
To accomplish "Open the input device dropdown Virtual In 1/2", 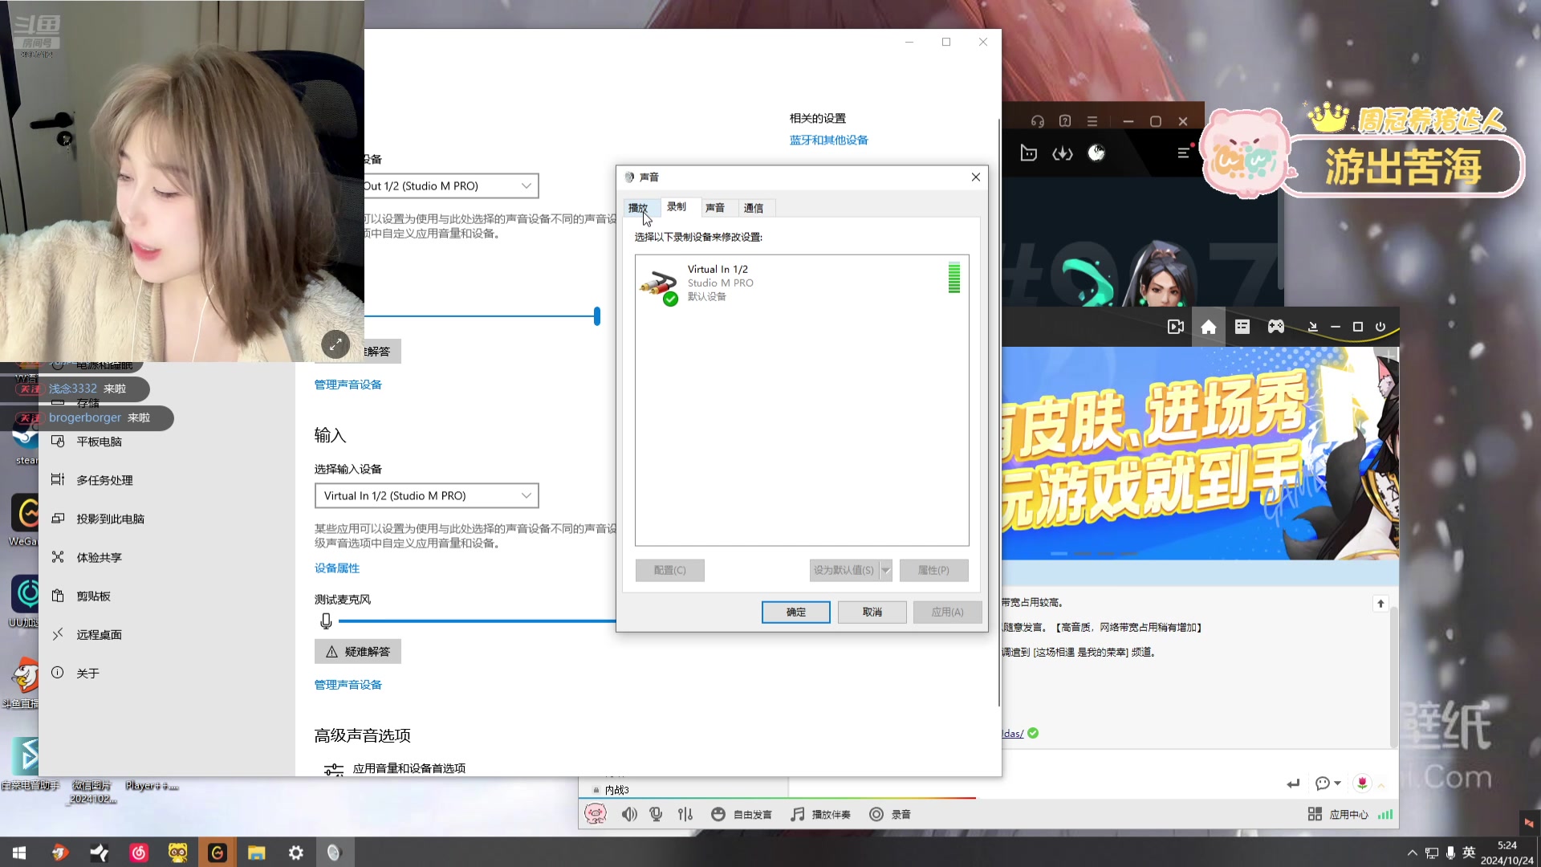I will click(x=427, y=495).
